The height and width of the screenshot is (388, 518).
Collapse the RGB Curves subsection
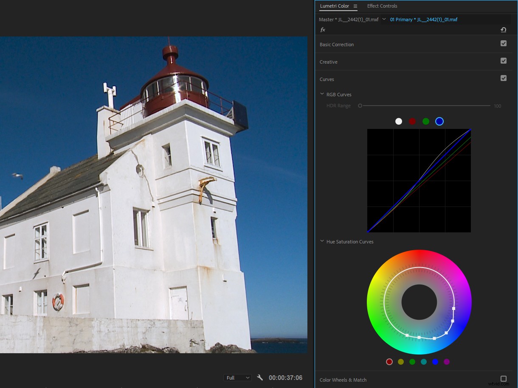pos(322,94)
